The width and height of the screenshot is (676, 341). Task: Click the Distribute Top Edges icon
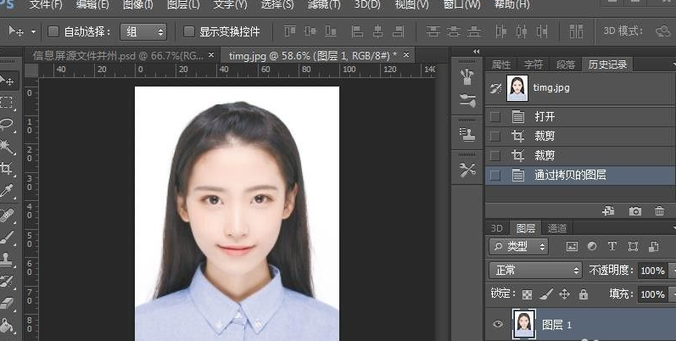point(433,31)
